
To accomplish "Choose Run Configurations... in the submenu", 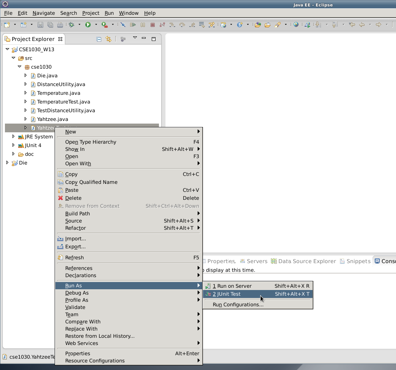I will (x=258, y=305).
